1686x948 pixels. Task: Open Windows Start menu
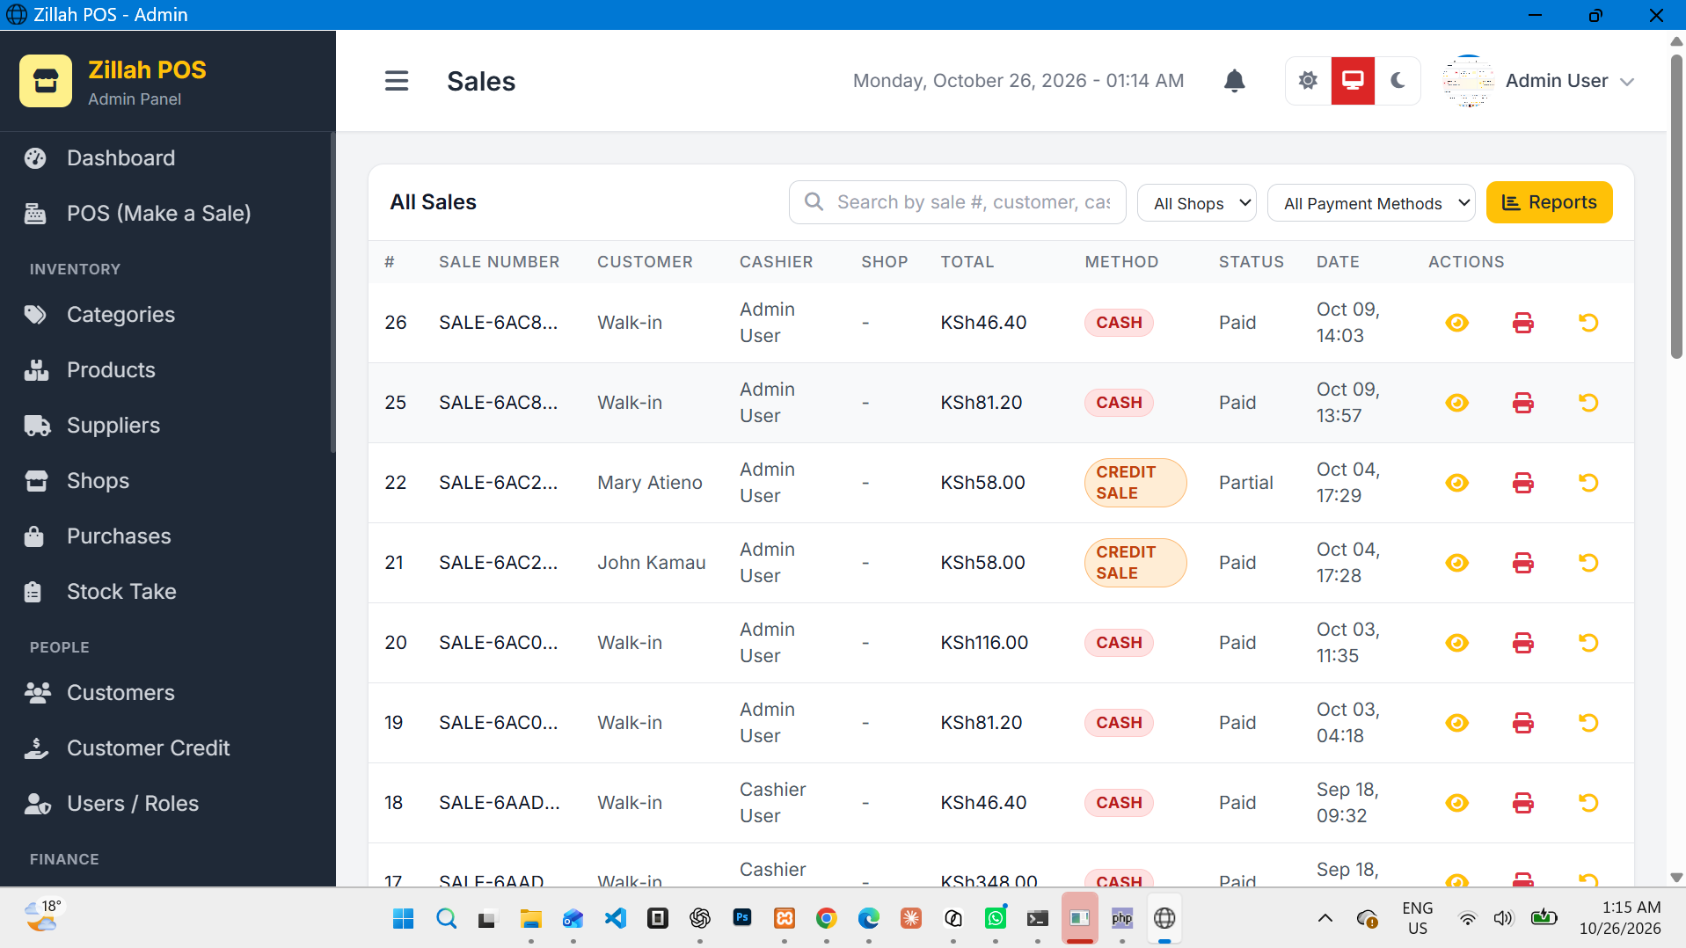point(404,919)
